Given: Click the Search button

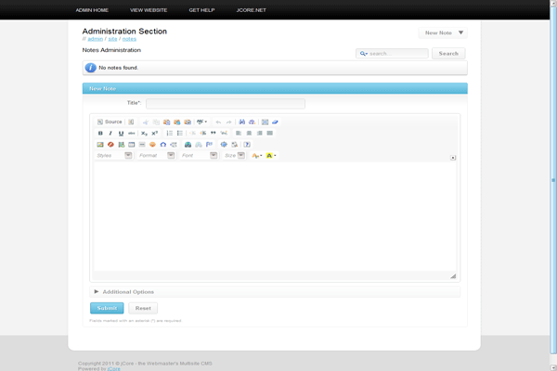Looking at the screenshot, I should tap(448, 54).
